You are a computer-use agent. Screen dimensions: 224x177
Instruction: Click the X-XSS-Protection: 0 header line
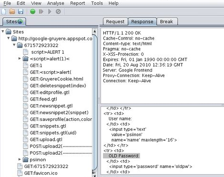coord(123,54)
